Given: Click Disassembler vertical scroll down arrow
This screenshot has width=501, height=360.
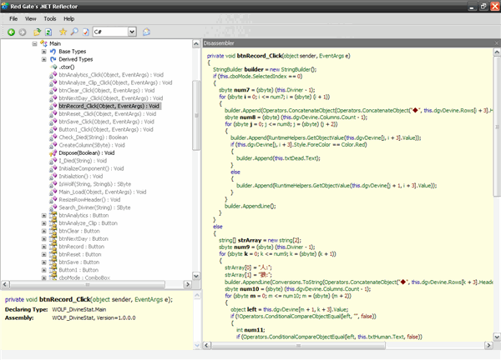Looking at the screenshot, I should pos(497,337).
